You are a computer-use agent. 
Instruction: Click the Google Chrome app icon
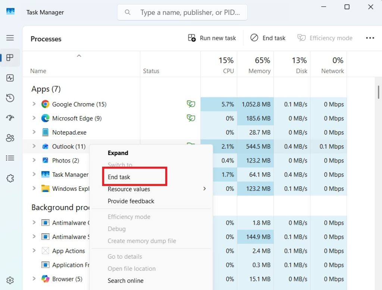[x=45, y=104]
